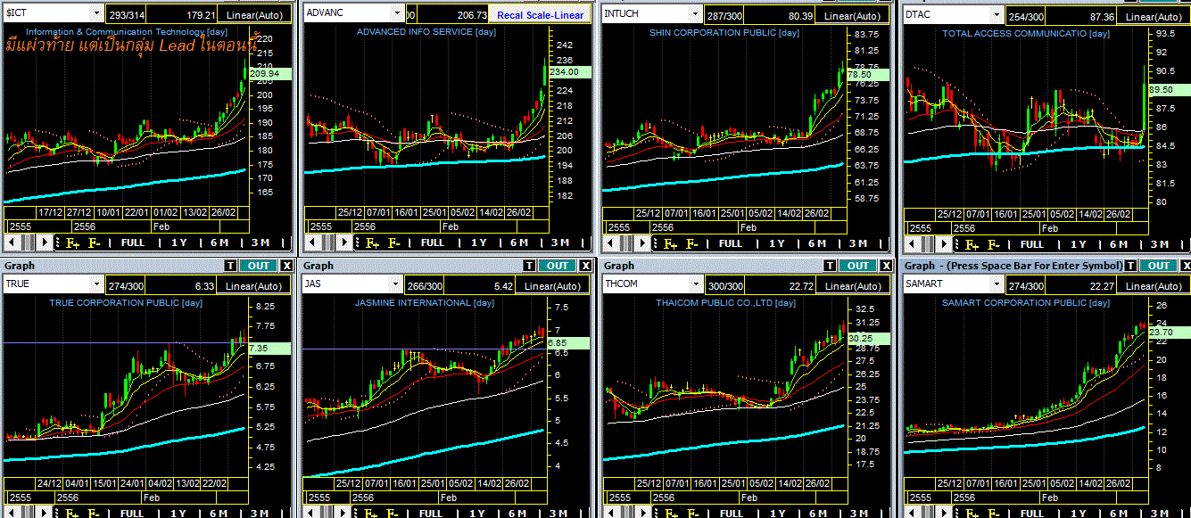Select 3M range under INTUCH chart
1191x518 pixels.
pyautogui.click(x=857, y=243)
